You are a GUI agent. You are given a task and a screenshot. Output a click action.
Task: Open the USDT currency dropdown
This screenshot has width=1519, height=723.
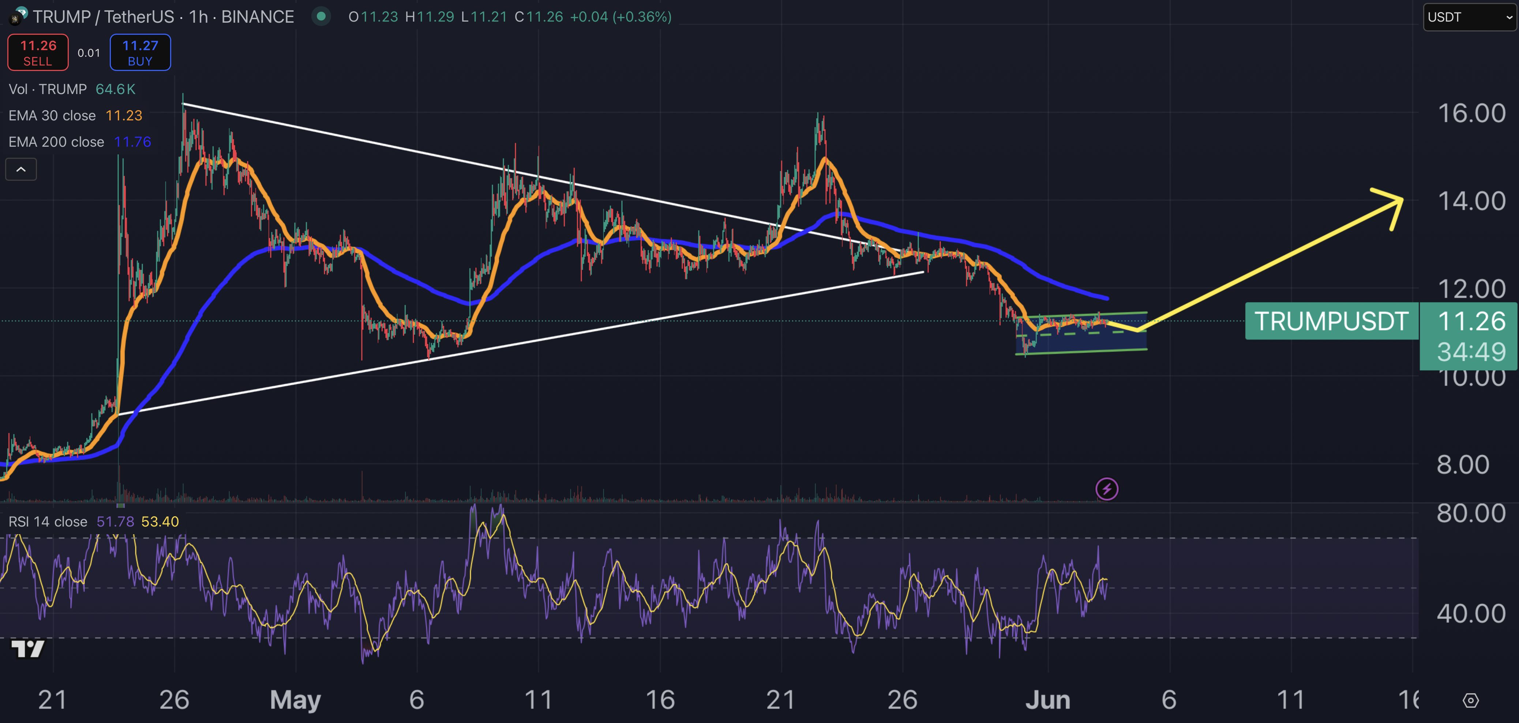pyautogui.click(x=1470, y=17)
